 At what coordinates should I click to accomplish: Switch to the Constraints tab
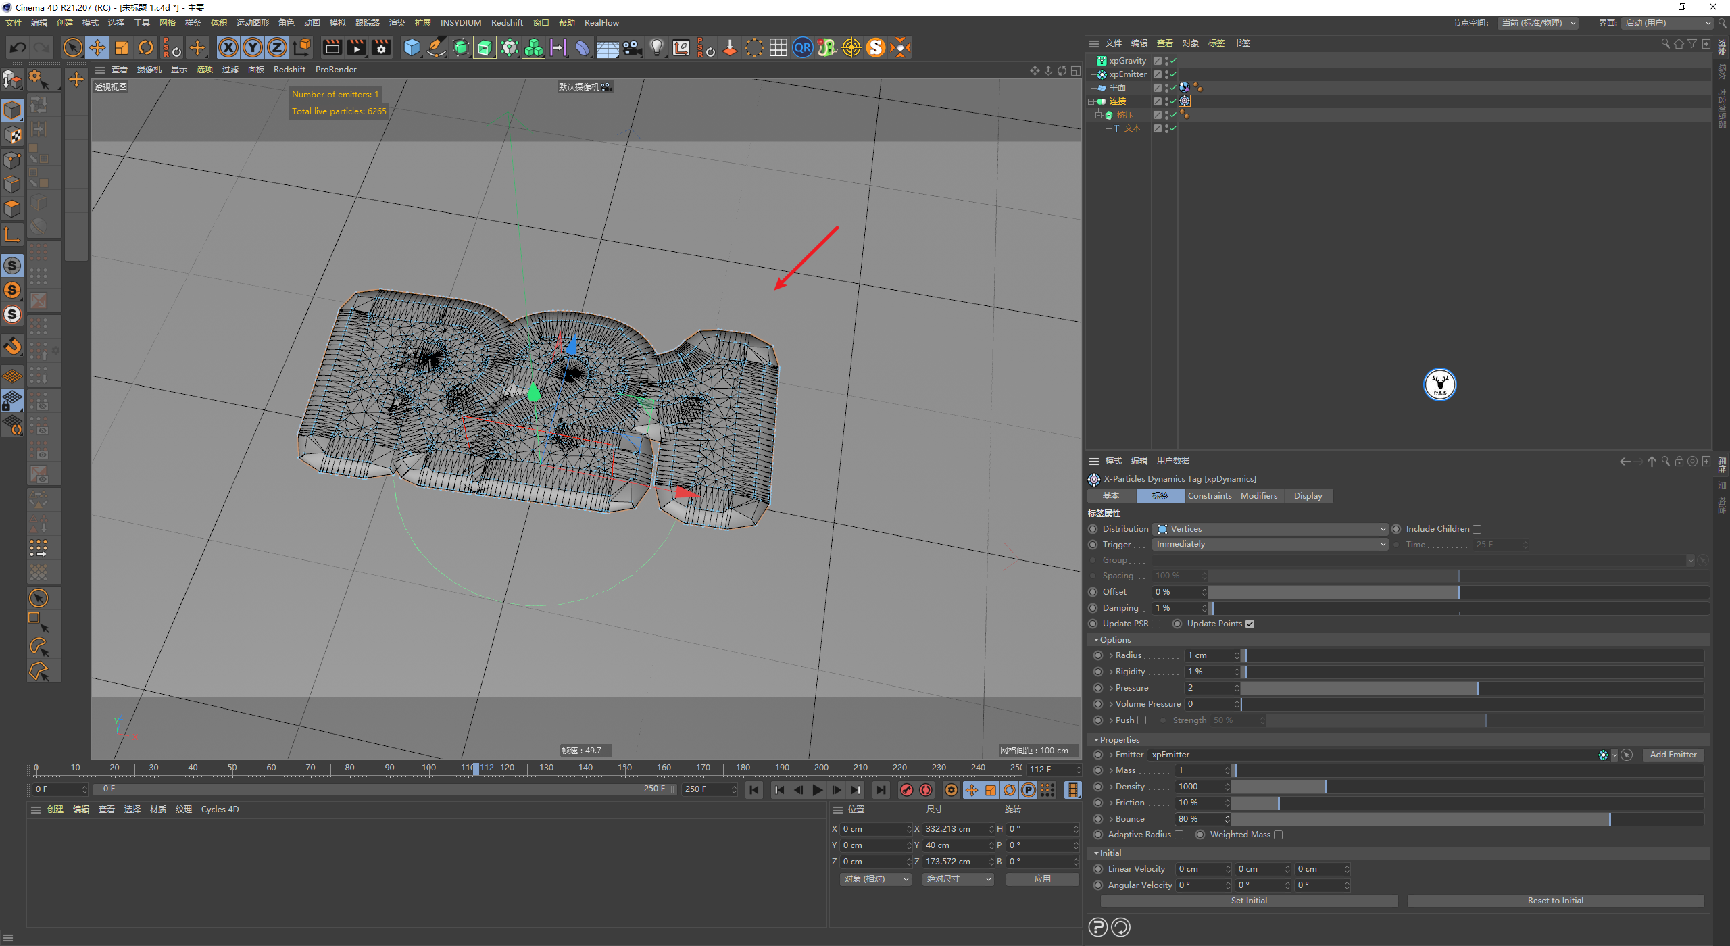(x=1210, y=495)
